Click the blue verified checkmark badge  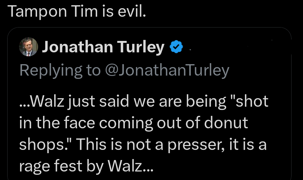coord(176,48)
